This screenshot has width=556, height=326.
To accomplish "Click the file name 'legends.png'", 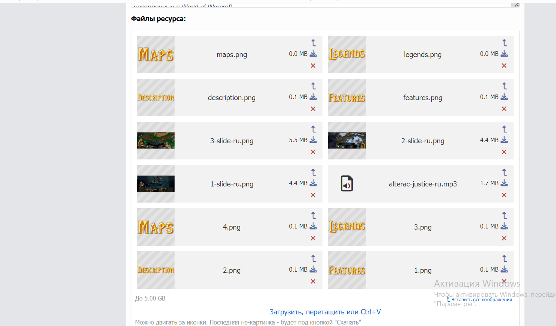I will [423, 55].
